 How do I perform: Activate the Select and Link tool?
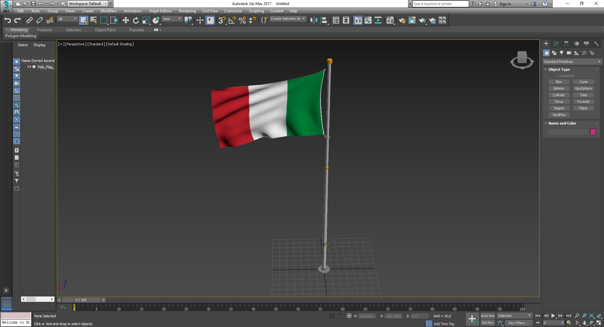point(30,20)
